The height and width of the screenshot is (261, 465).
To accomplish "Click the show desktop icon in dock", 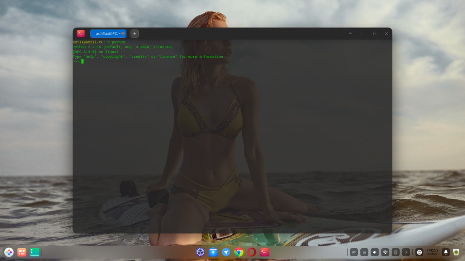I will pyautogui.click(x=35, y=252).
